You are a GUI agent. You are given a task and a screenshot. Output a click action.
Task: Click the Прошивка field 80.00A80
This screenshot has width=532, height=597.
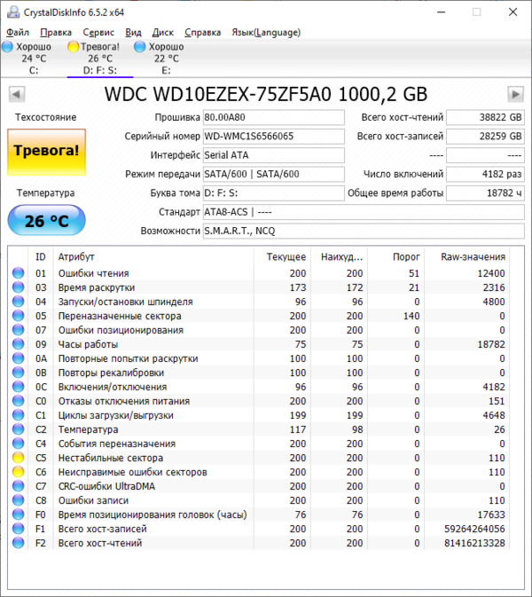(274, 117)
